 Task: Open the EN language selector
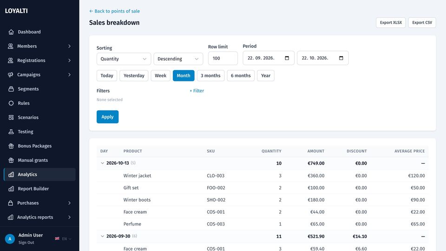click(x=66, y=239)
